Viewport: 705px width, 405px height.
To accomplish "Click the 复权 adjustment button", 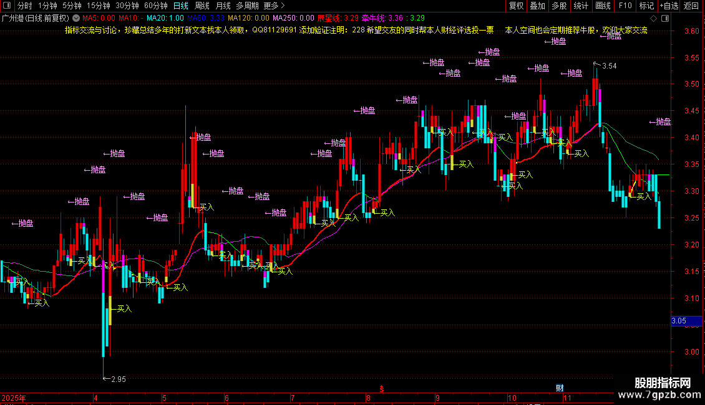I will [516, 6].
